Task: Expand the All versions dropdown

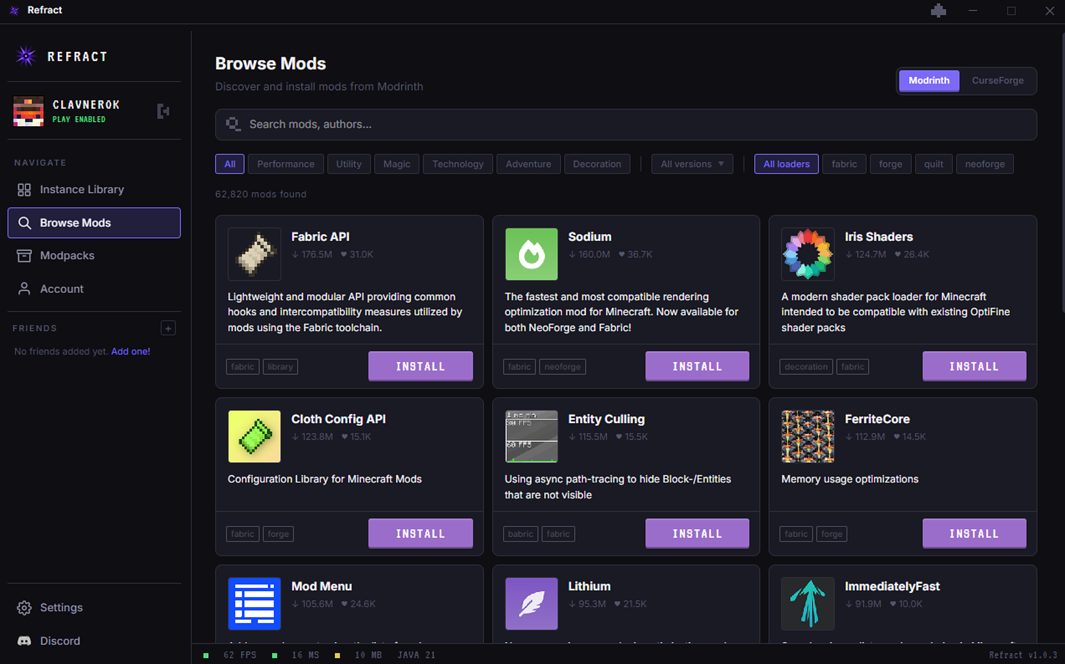Action: (x=692, y=164)
